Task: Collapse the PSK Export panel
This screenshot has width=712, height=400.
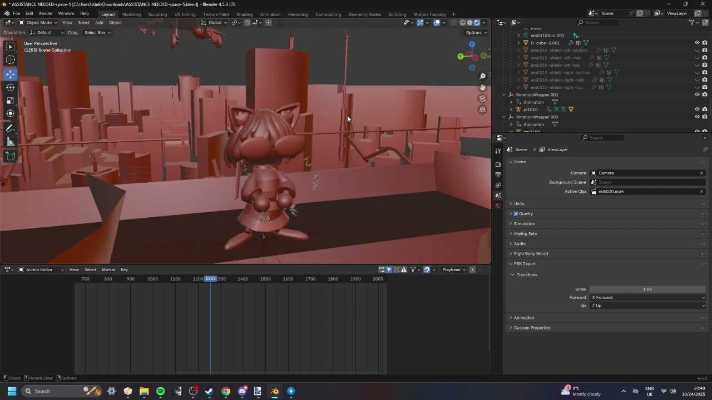Action: pos(525,264)
